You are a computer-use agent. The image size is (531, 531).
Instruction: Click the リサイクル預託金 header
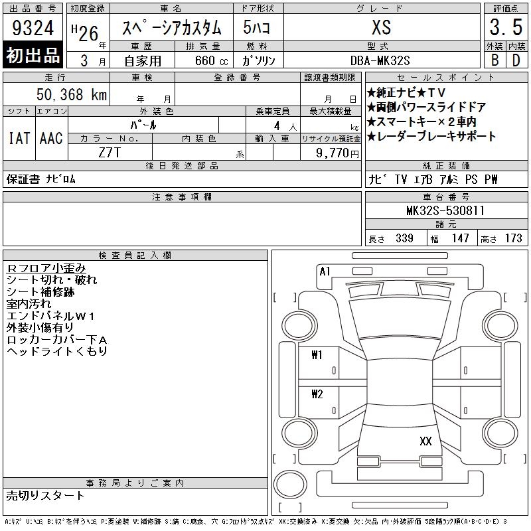tap(331, 139)
